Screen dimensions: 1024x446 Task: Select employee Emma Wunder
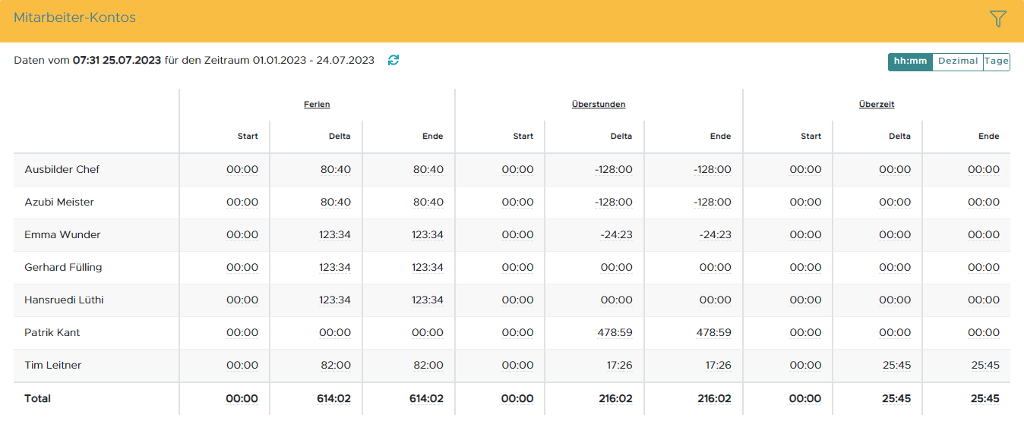(62, 235)
